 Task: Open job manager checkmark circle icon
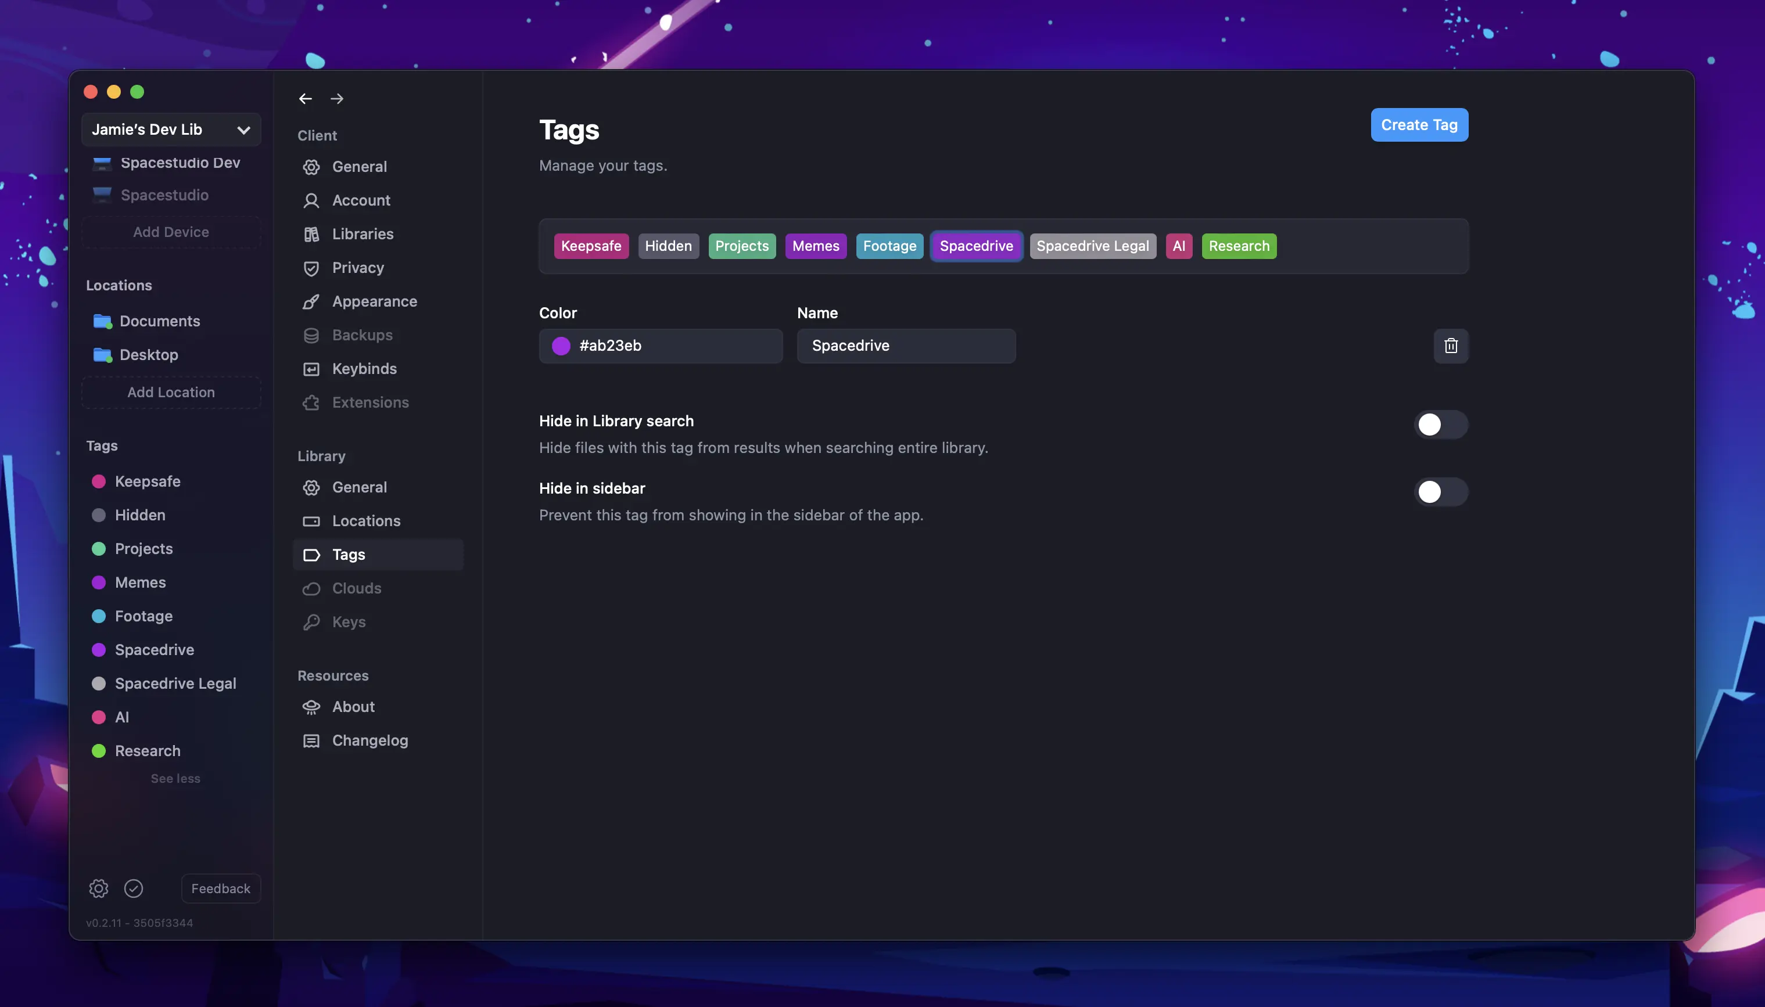pyautogui.click(x=134, y=888)
